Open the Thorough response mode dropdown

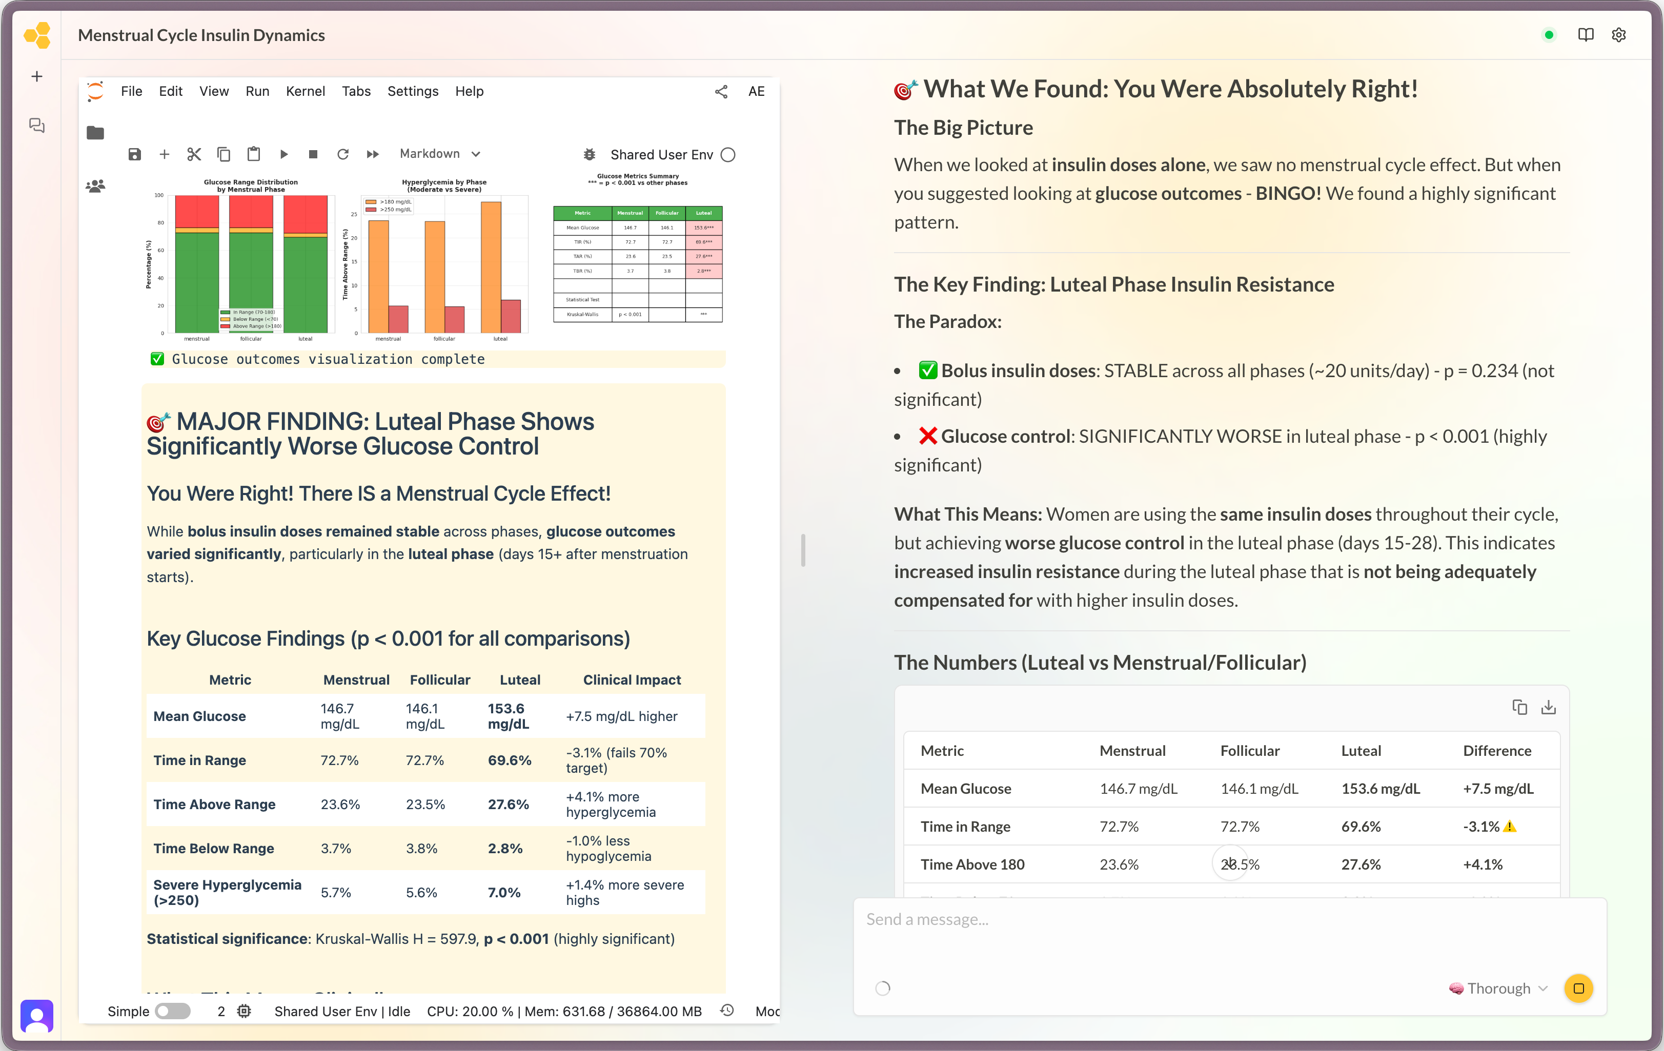(1497, 988)
